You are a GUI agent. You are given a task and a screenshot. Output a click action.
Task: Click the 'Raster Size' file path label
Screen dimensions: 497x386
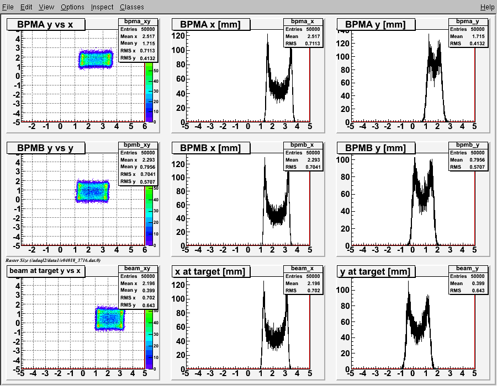(x=53, y=260)
